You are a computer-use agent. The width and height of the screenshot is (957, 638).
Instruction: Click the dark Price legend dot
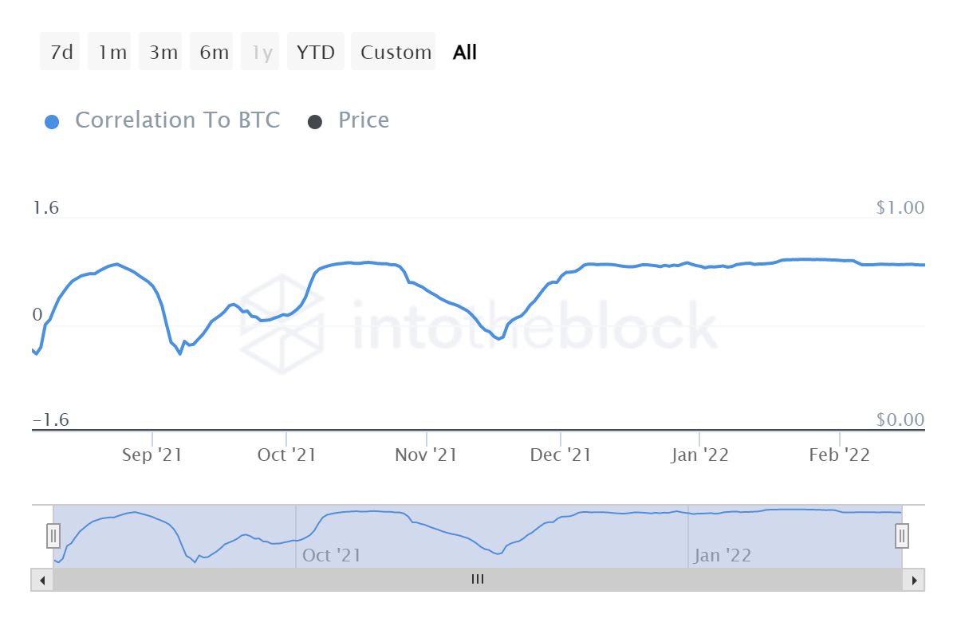315,122
